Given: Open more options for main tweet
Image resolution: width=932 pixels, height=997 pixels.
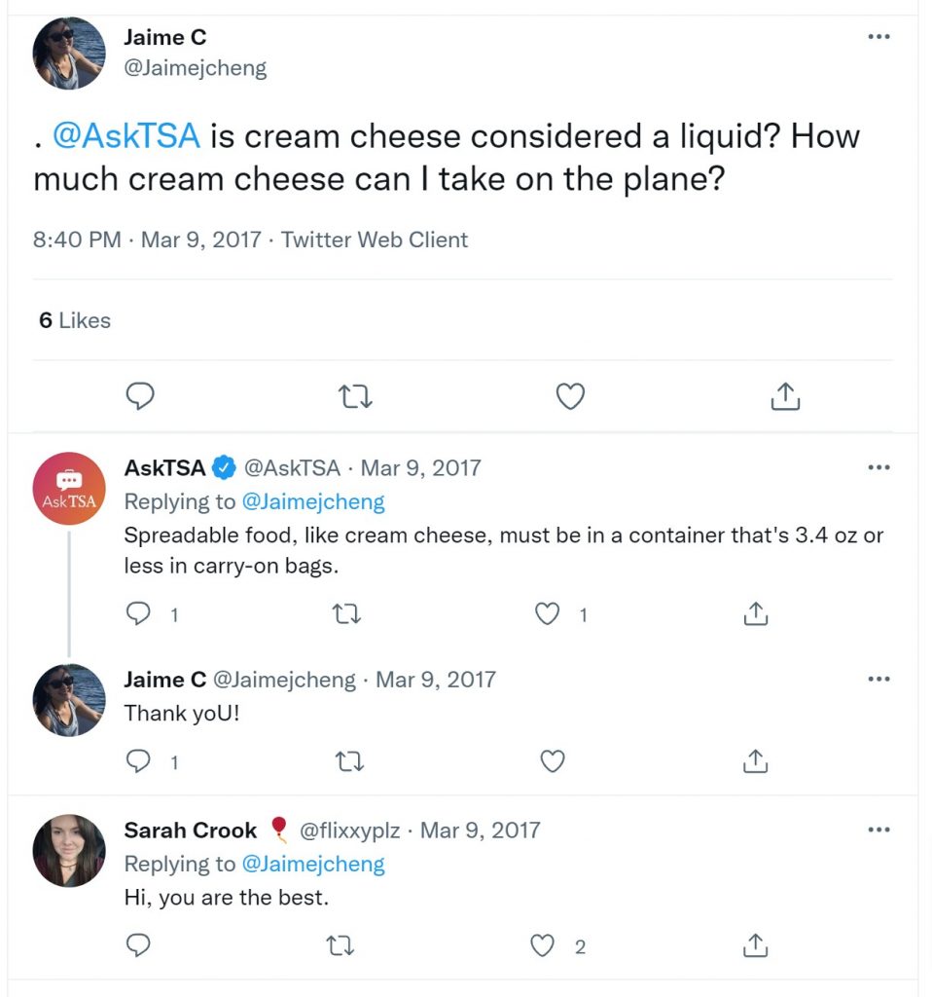Looking at the screenshot, I should coord(878,37).
